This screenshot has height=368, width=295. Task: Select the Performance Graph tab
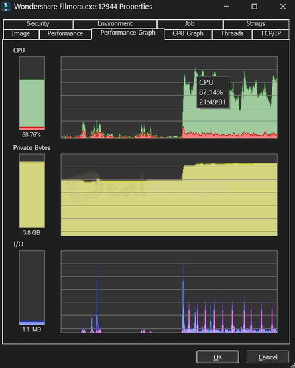(x=128, y=33)
